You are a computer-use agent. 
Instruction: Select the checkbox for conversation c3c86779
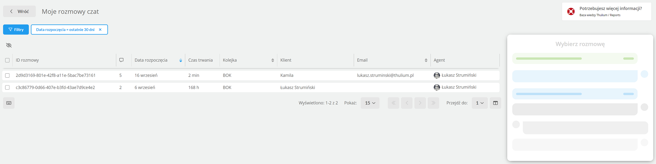pos(7,88)
